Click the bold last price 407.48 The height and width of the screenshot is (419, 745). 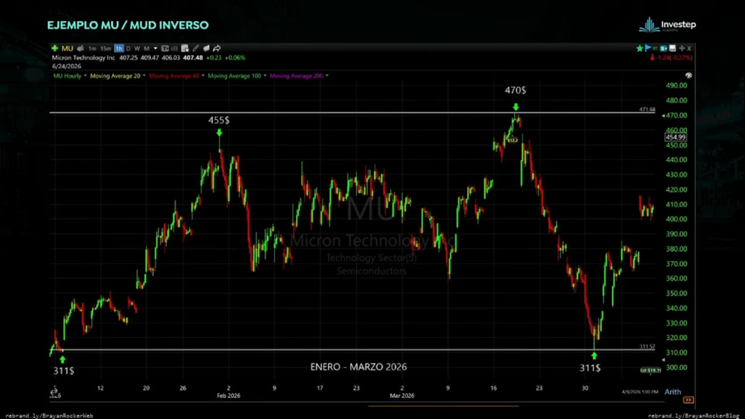(x=193, y=58)
